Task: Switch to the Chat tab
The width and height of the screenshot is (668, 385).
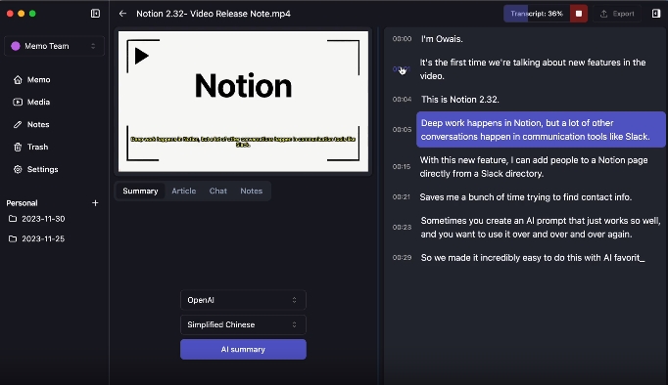Action: point(217,192)
